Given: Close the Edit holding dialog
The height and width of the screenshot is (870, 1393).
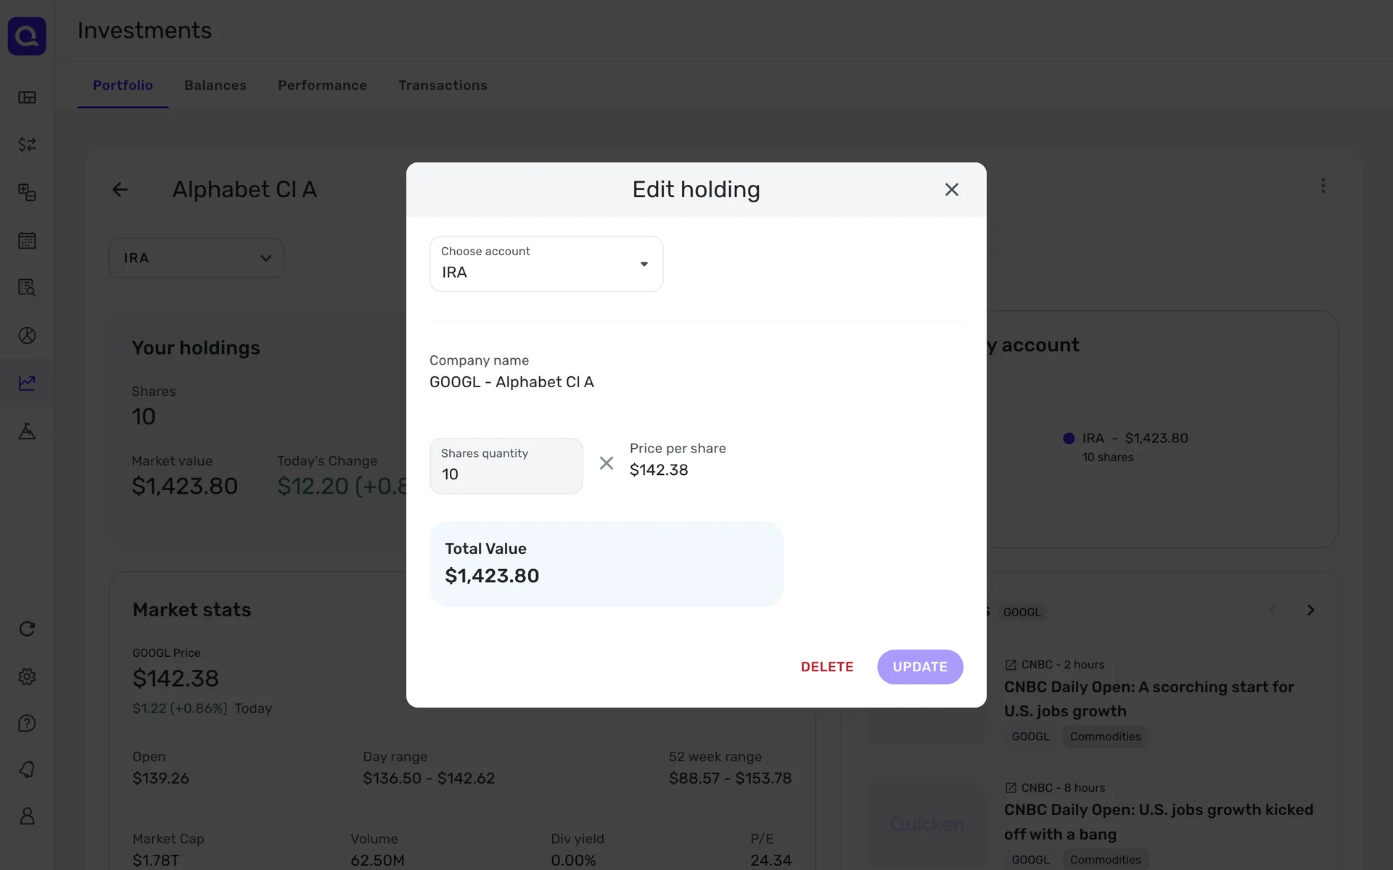Looking at the screenshot, I should point(951,190).
